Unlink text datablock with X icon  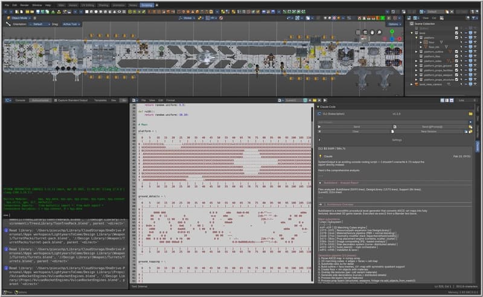319,100
